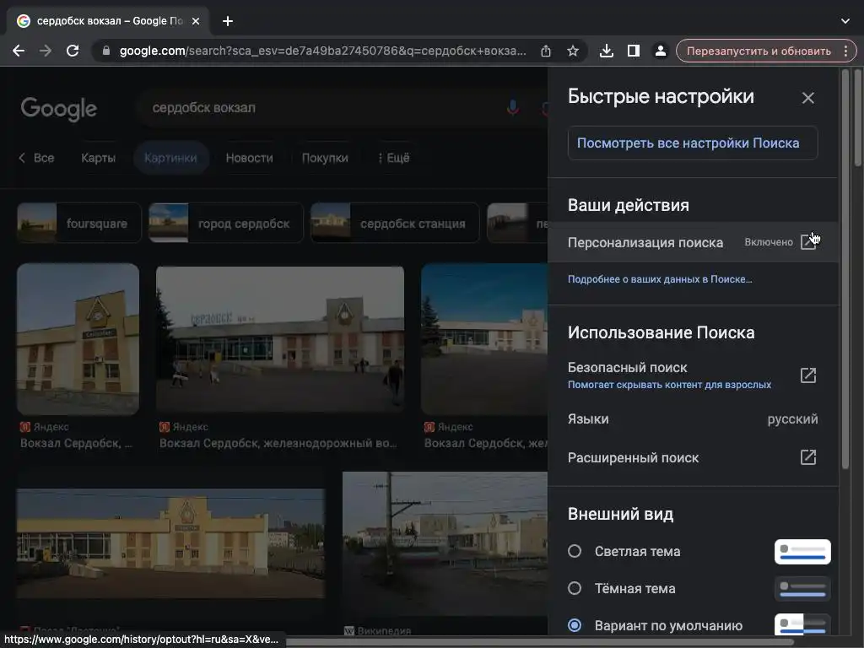Screen dimensions: 864x648
Task: Go back using the browser back arrow
Action: click(x=19, y=51)
